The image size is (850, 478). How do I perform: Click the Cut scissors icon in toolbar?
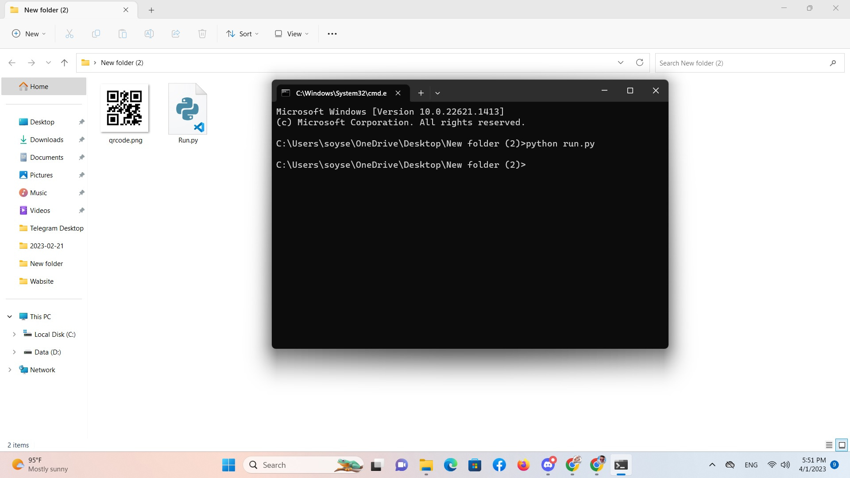[x=70, y=34]
